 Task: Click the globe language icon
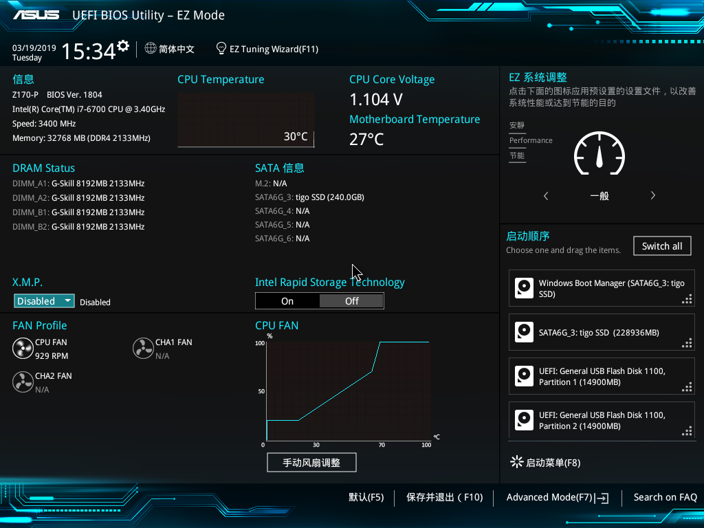pos(151,48)
